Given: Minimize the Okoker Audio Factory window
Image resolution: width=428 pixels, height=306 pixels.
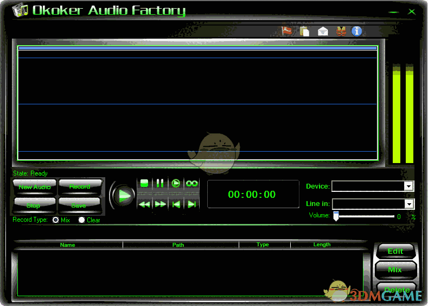Looking at the screenshot, I should pos(394,12).
